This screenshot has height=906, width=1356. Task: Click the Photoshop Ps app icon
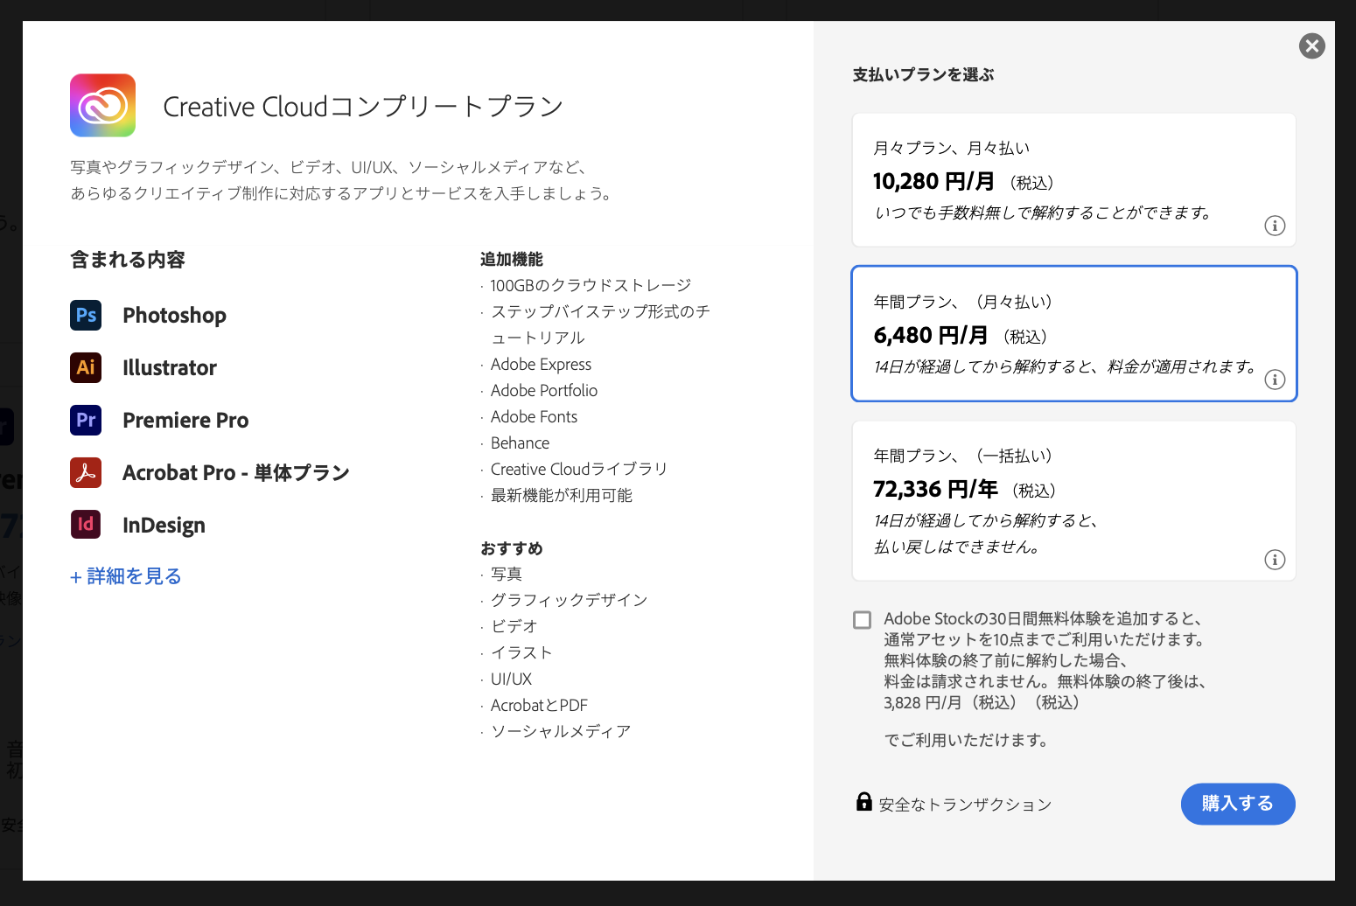coord(86,315)
